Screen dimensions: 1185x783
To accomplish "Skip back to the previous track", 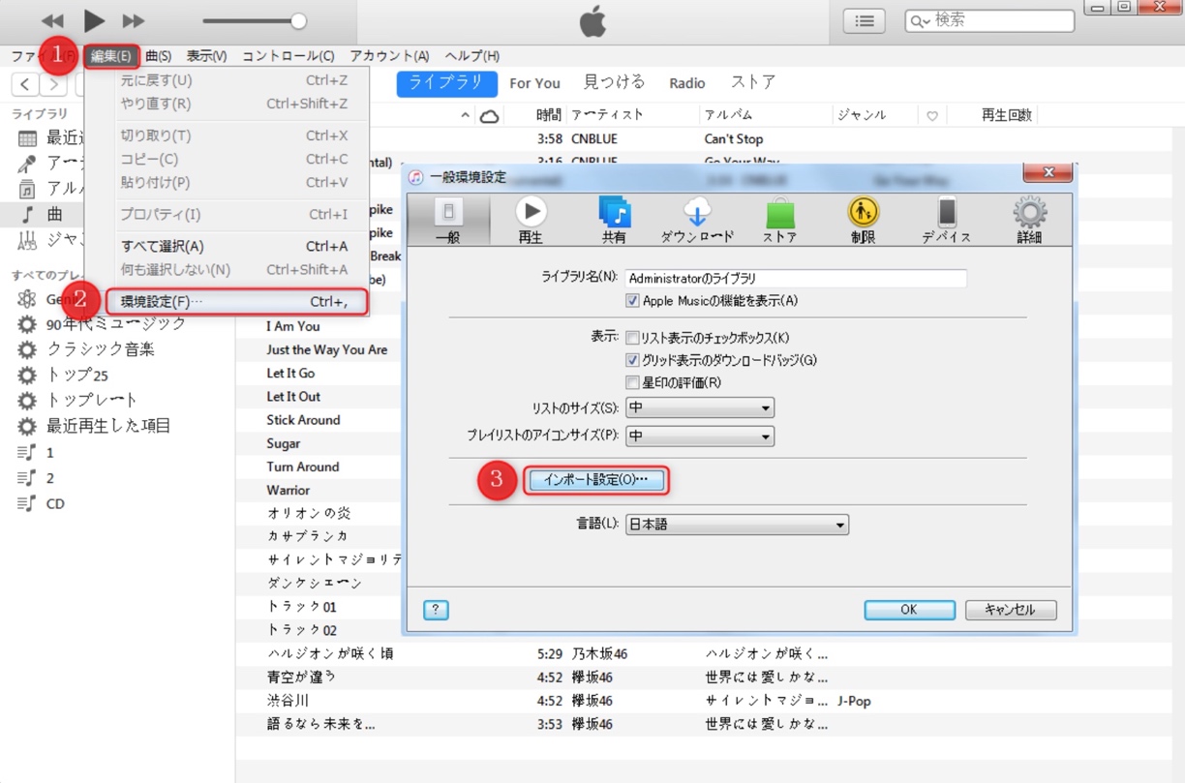I will (52, 20).
